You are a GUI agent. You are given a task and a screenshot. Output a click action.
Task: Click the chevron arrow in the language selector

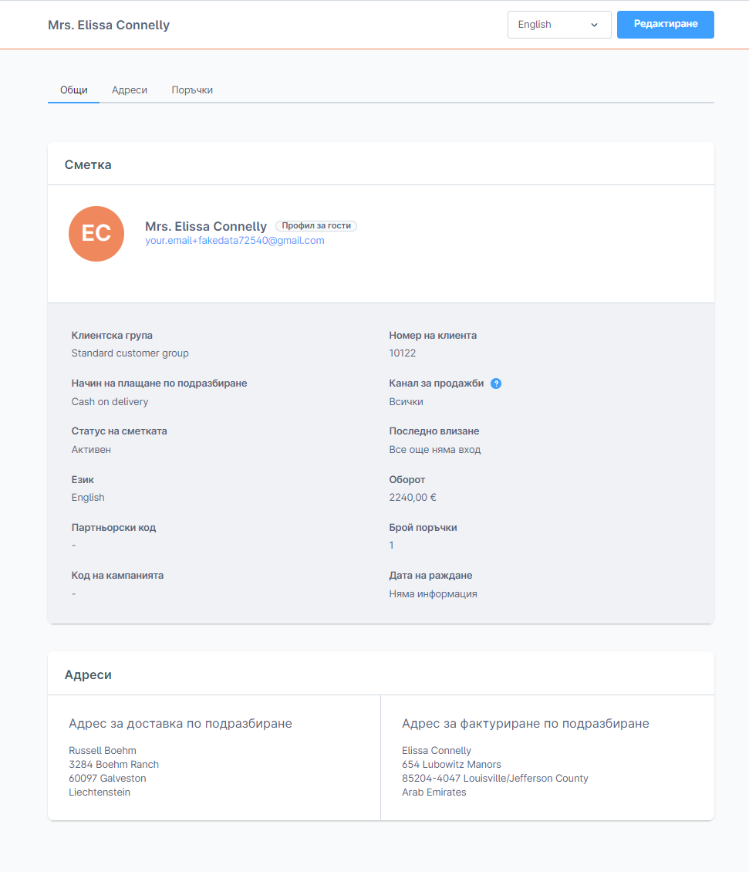click(x=594, y=25)
